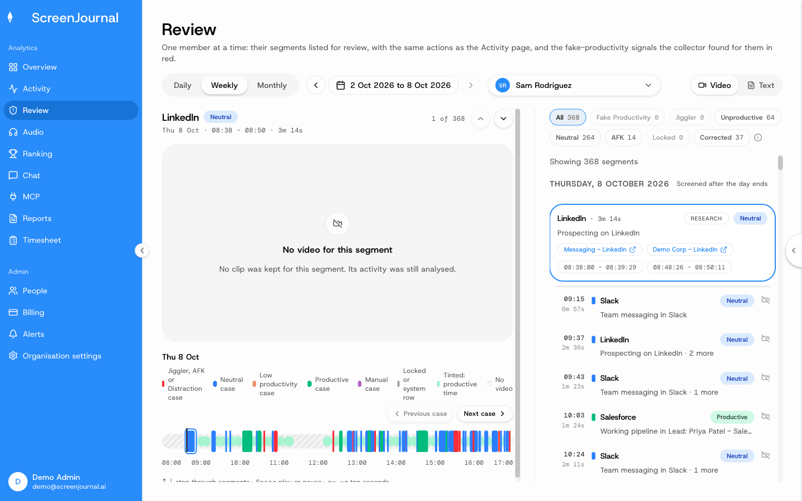The width and height of the screenshot is (802, 501).
Task: Go to the previous week
Action: [316, 85]
